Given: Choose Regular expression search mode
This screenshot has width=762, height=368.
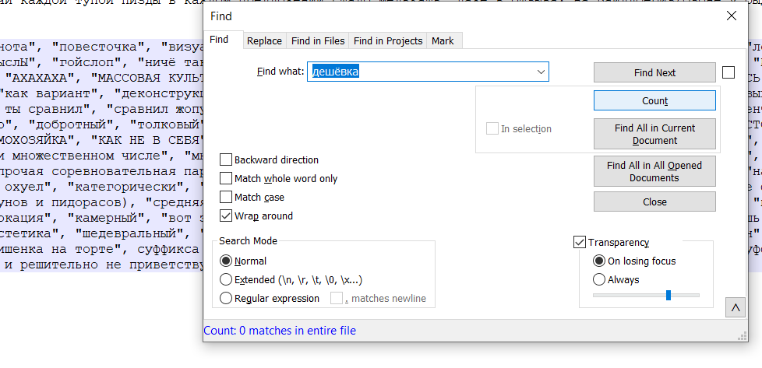Looking at the screenshot, I should 226,299.
